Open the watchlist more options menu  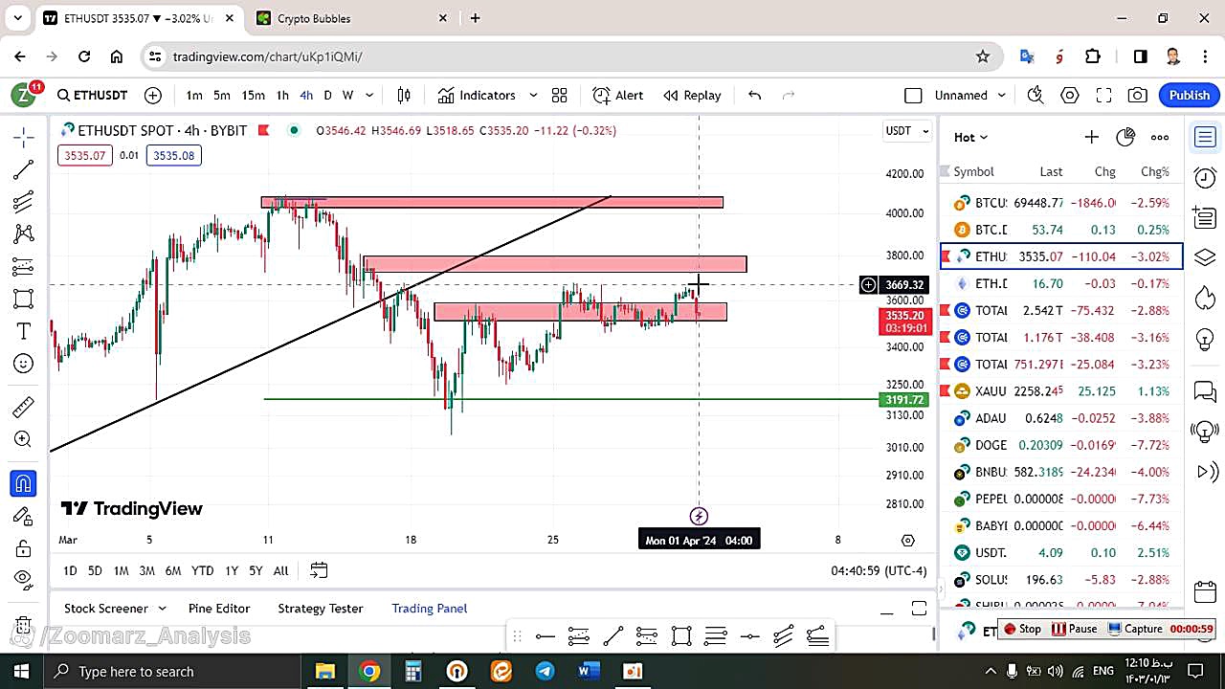pos(1160,137)
